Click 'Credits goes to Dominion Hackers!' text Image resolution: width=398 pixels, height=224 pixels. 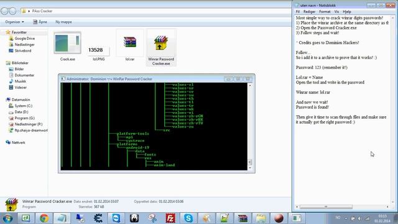pos(329,43)
